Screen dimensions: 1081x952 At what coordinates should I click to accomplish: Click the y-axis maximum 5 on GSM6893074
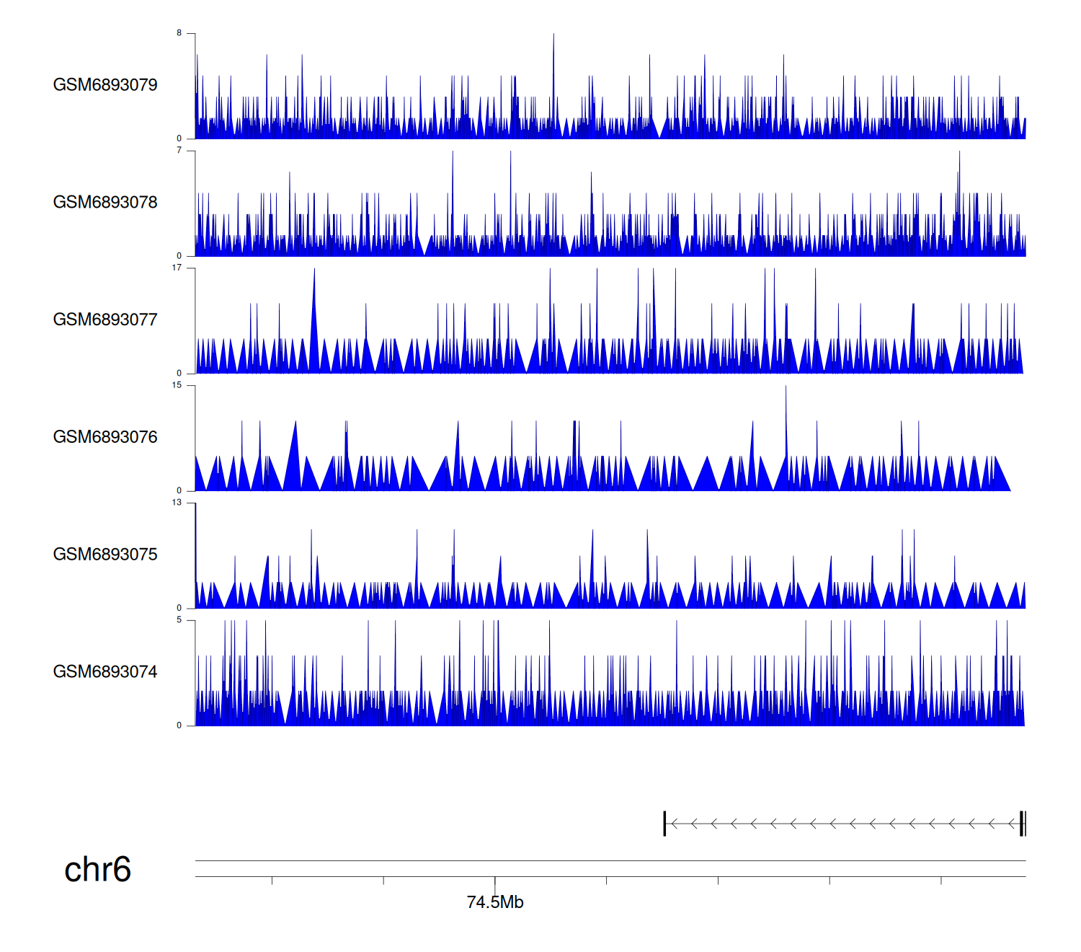pos(179,620)
